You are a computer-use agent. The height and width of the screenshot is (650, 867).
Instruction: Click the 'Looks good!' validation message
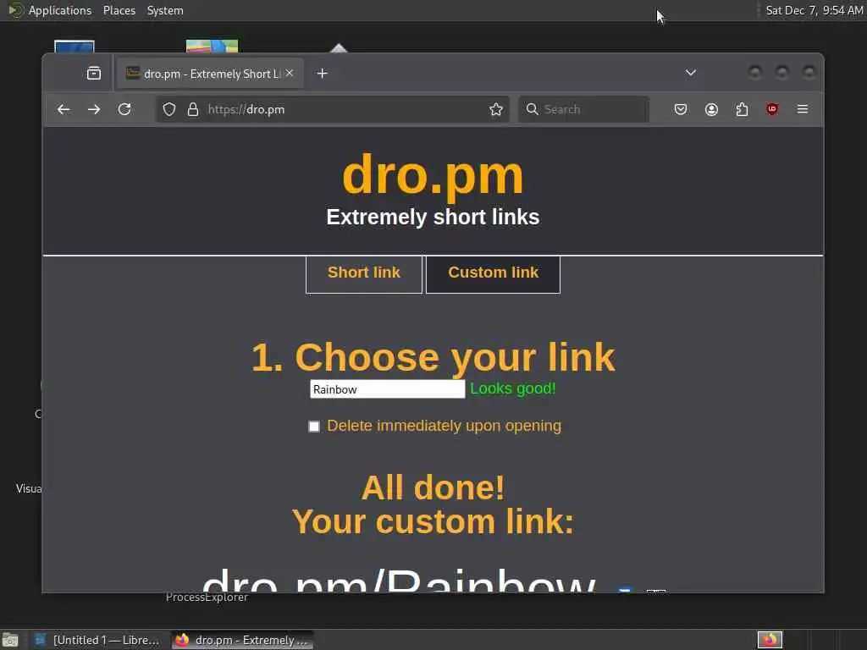[512, 388]
